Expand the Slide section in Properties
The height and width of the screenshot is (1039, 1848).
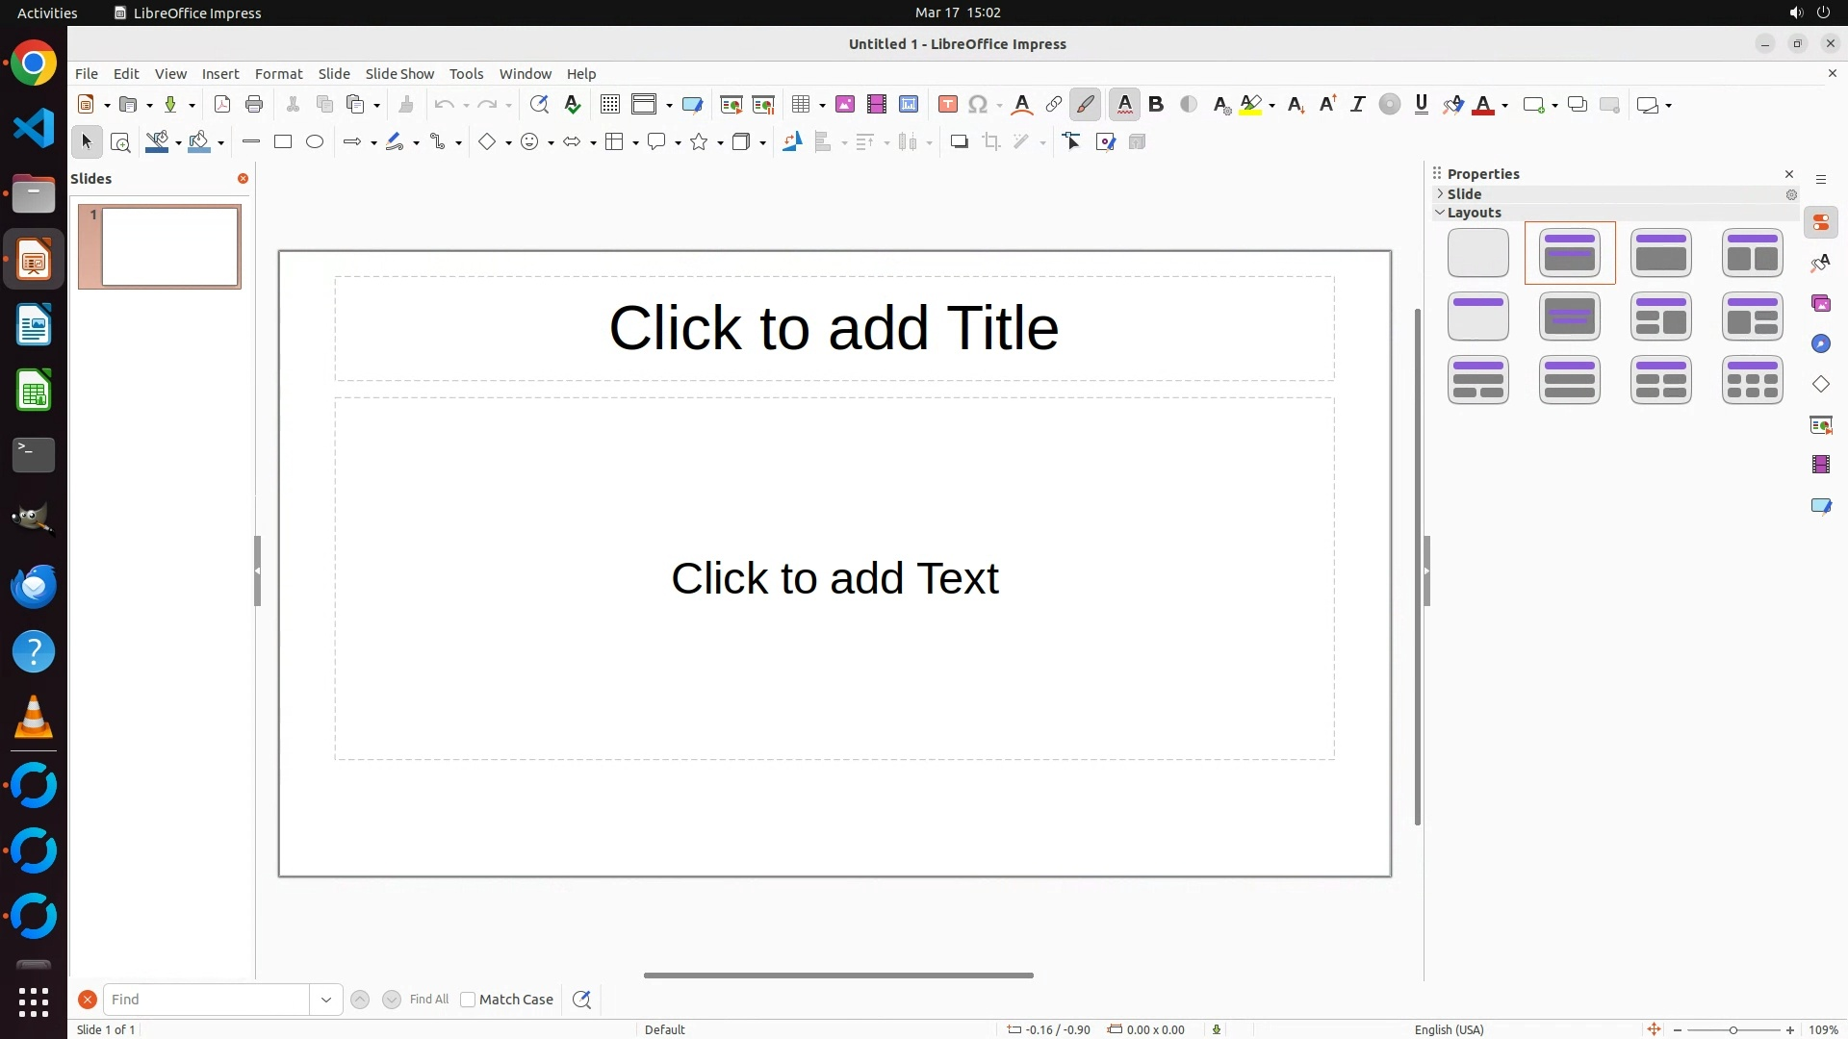coord(1464,194)
